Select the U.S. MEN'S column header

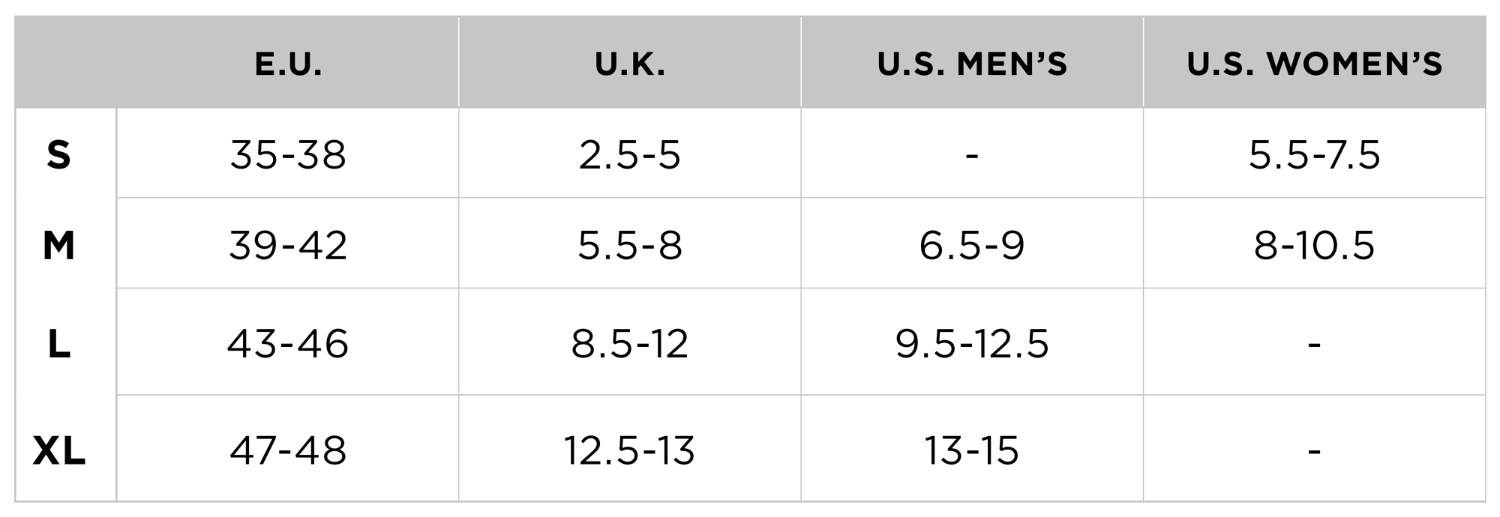[x=972, y=64]
